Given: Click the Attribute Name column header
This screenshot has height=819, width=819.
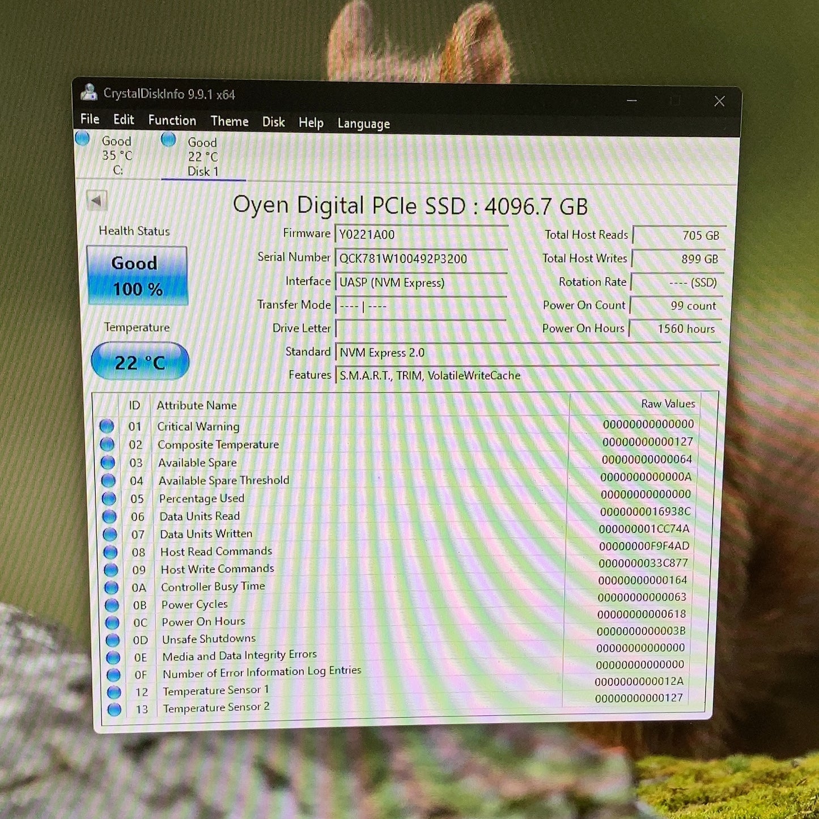Looking at the screenshot, I should click(x=197, y=405).
